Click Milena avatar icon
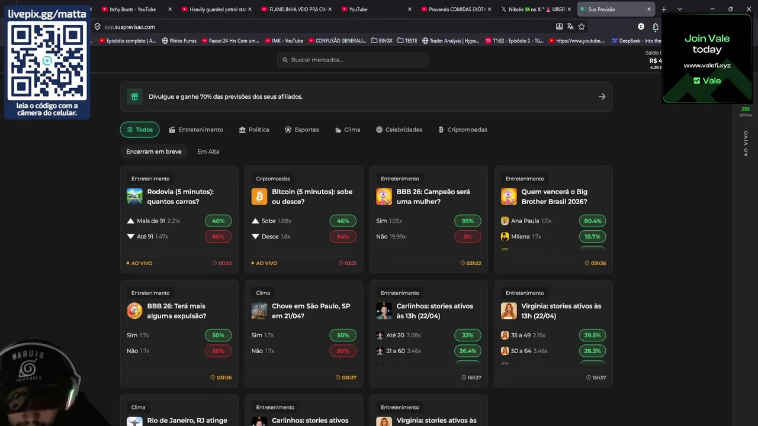The image size is (758, 426). [x=505, y=237]
